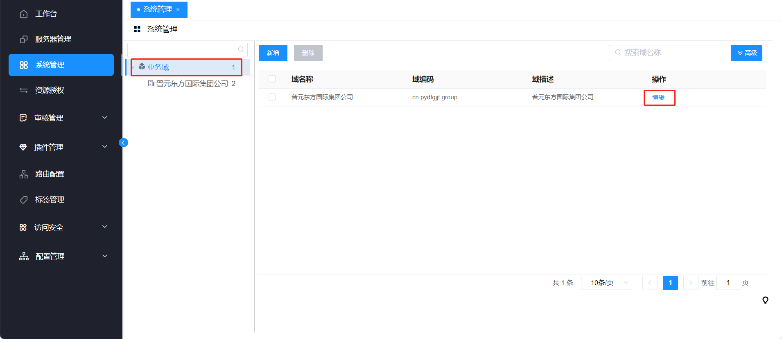Open the 高级 advanced search dropdown
Viewport: 782px width, 339px height.
[746, 53]
